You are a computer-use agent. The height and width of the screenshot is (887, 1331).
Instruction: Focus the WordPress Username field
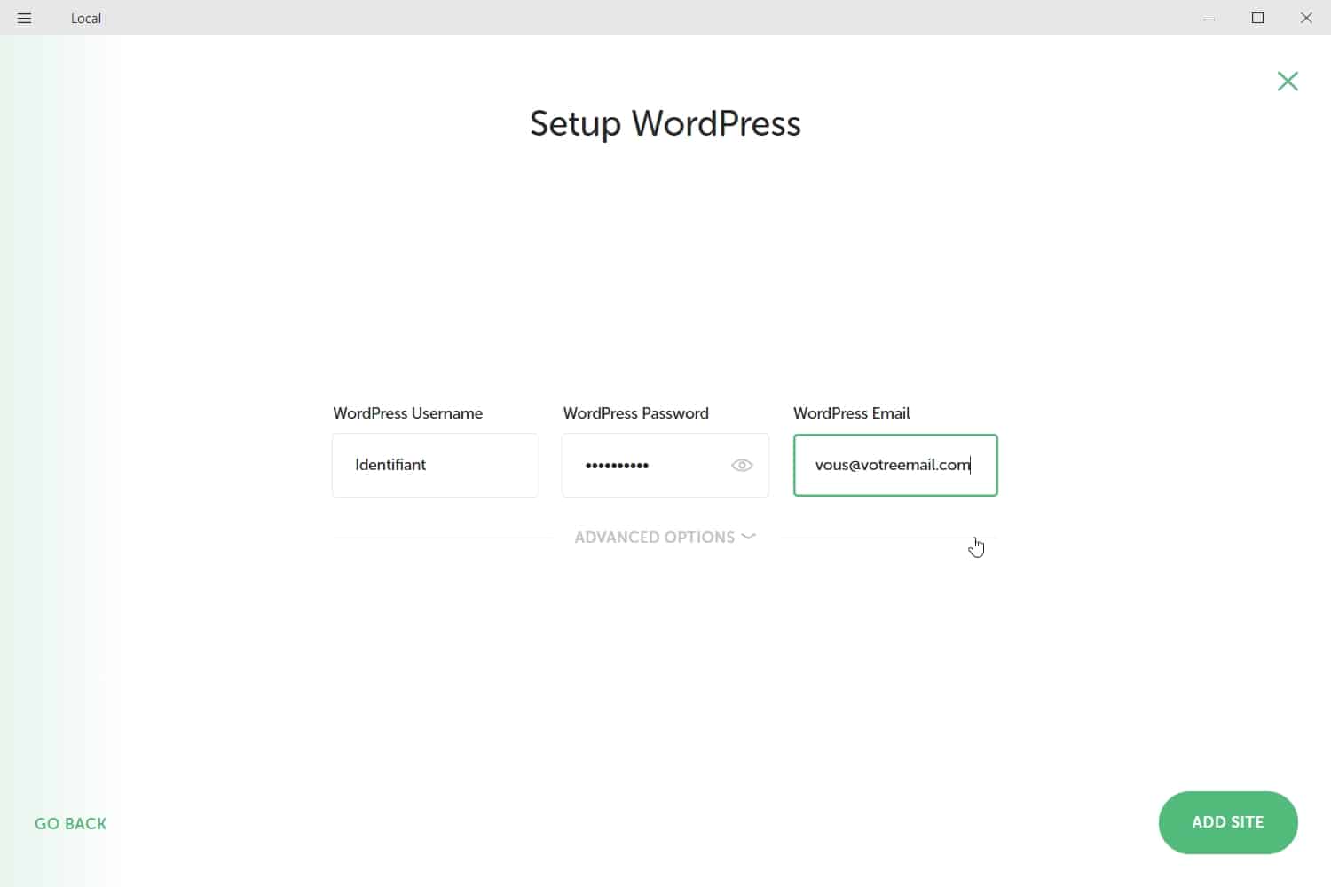[x=435, y=465]
